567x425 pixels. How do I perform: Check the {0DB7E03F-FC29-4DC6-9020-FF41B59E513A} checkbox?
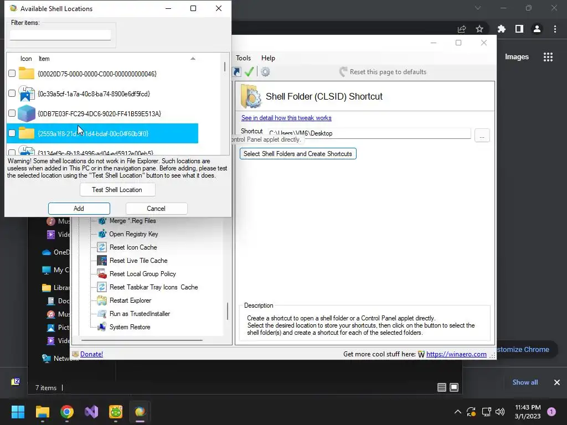(x=12, y=113)
